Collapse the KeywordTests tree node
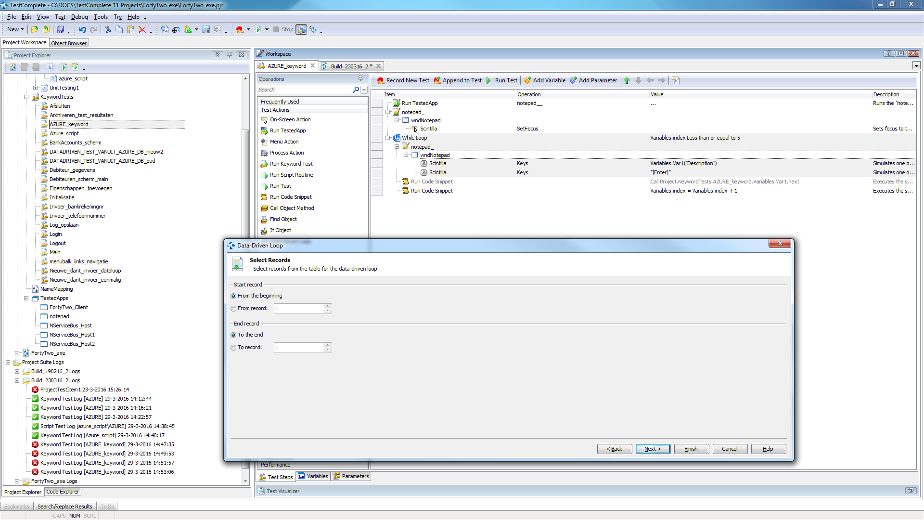 coord(26,97)
